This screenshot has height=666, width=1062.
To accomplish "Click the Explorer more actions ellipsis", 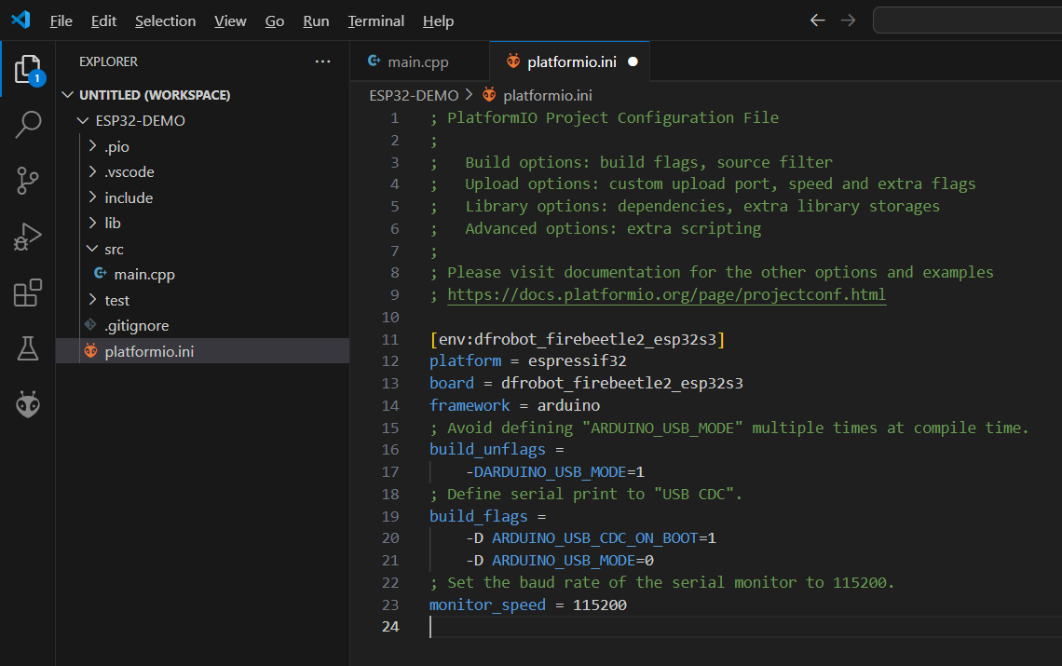I will point(322,61).
